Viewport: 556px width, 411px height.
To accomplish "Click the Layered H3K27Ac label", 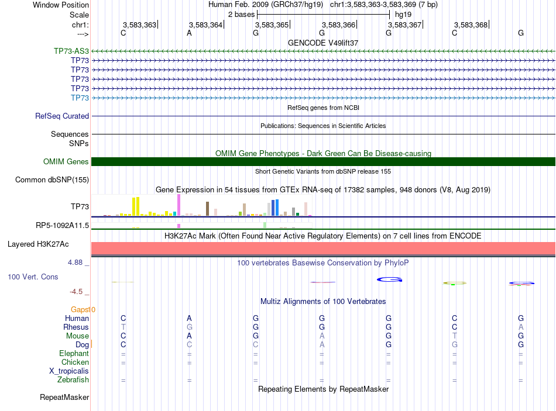I will [x=38, y=244].
